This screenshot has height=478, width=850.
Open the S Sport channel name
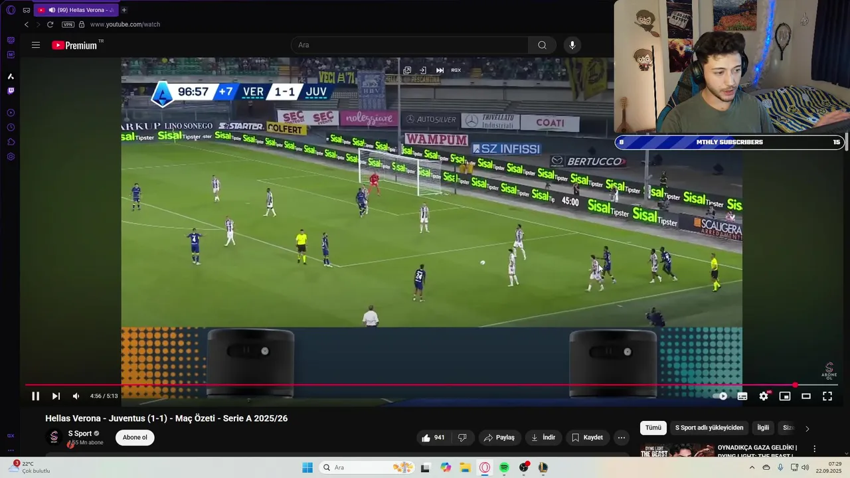click(80, 434)
